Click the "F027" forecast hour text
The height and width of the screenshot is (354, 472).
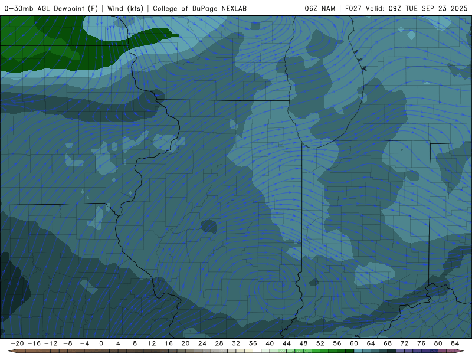click(x=353, y=9)
